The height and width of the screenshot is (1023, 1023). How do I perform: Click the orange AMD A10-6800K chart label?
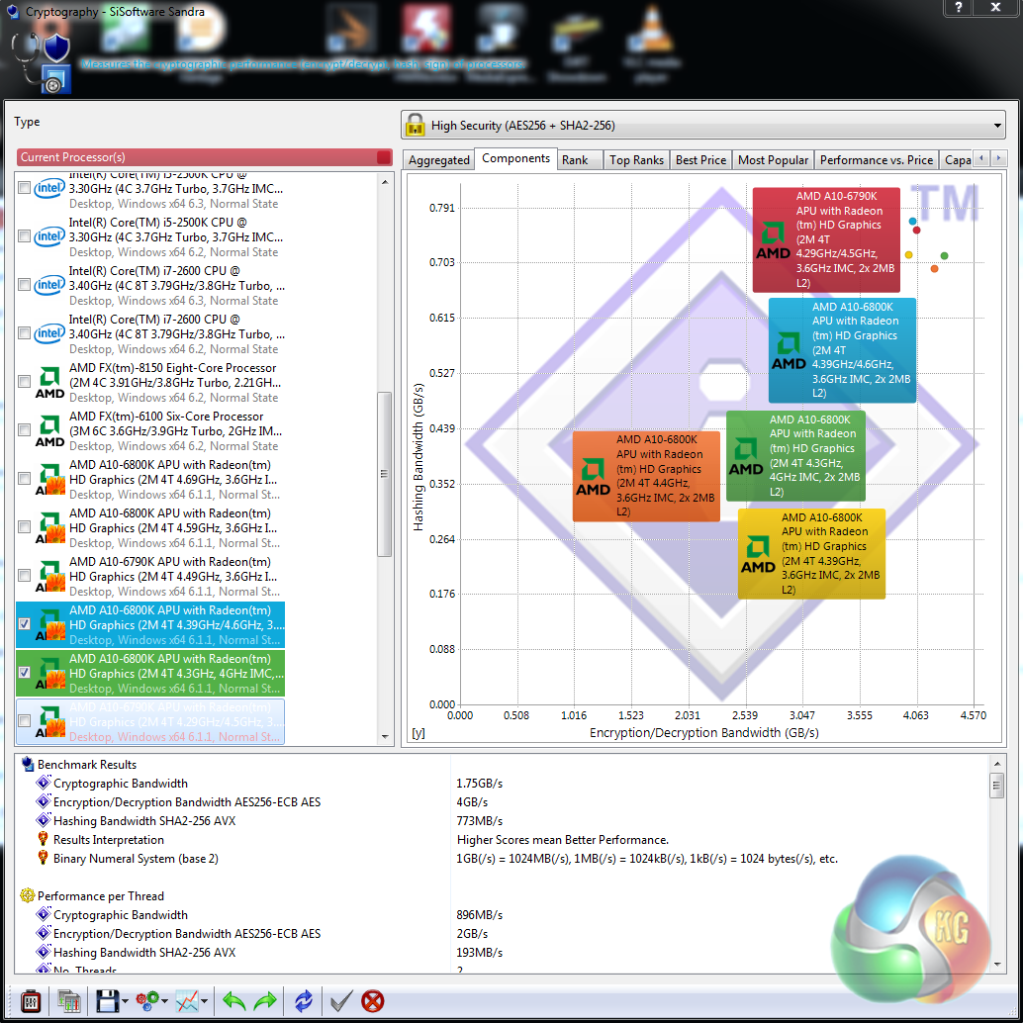pos(646,476)
